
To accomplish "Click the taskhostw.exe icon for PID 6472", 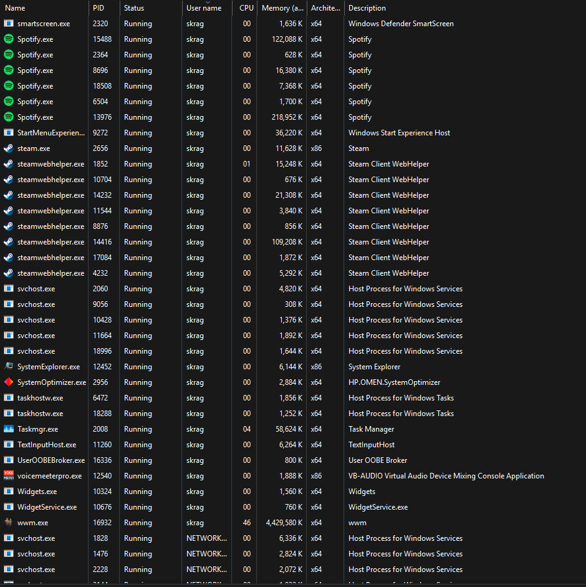I will (9, 397).
